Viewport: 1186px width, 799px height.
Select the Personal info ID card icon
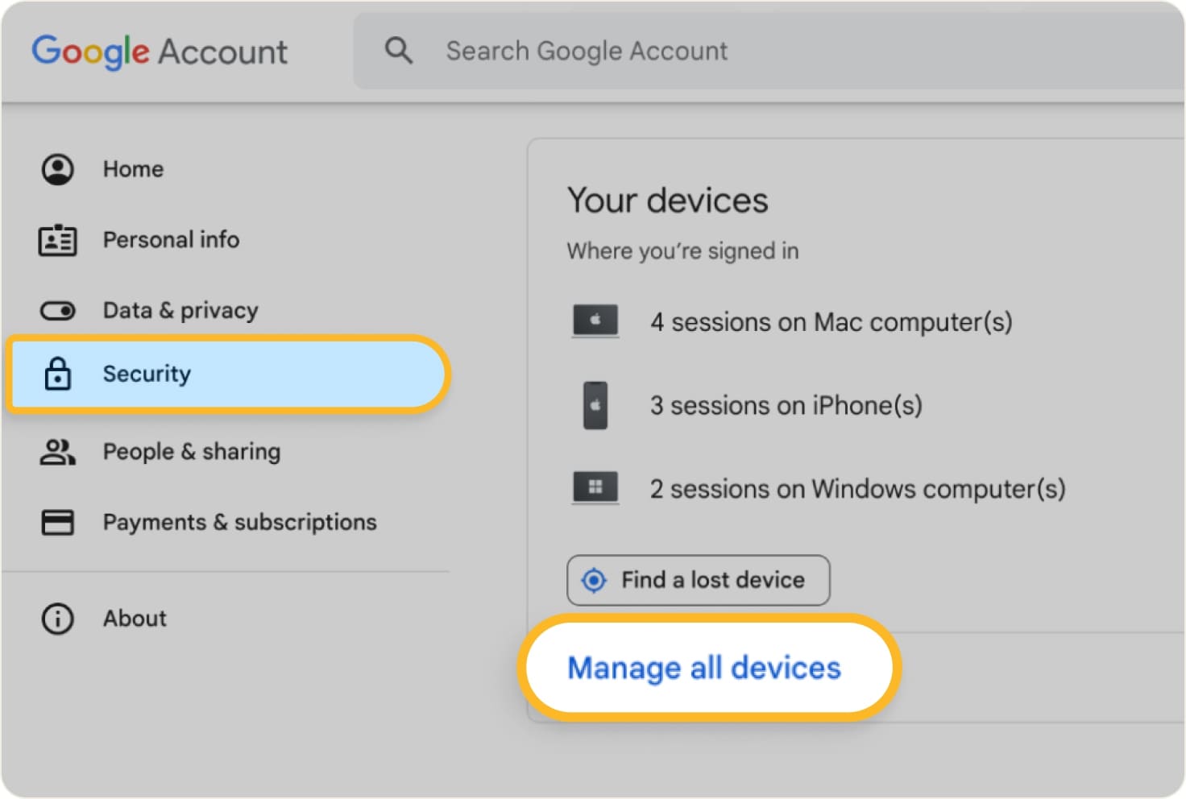pyautogui.click(x=57, y=239)
